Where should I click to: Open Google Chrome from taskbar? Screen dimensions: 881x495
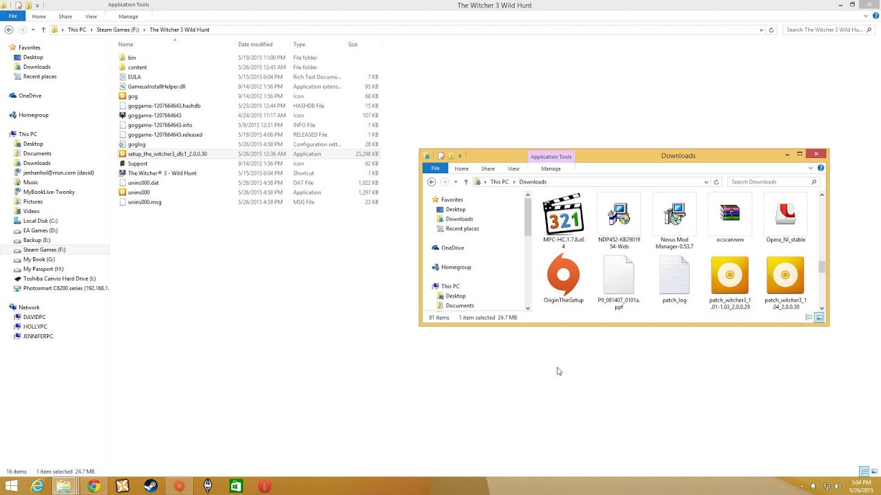pyautogui.click(x=94, y=486)
